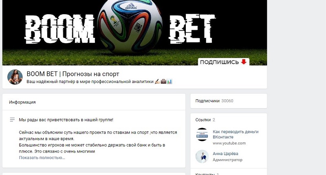Click the BOOM BET group avatar photo
Screen dimensions: 326x175
[15, 77]
